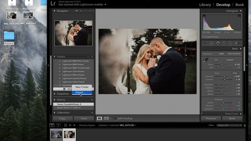251x141 pixels.
Task: Set Treatment to Color
Action: 222,54
